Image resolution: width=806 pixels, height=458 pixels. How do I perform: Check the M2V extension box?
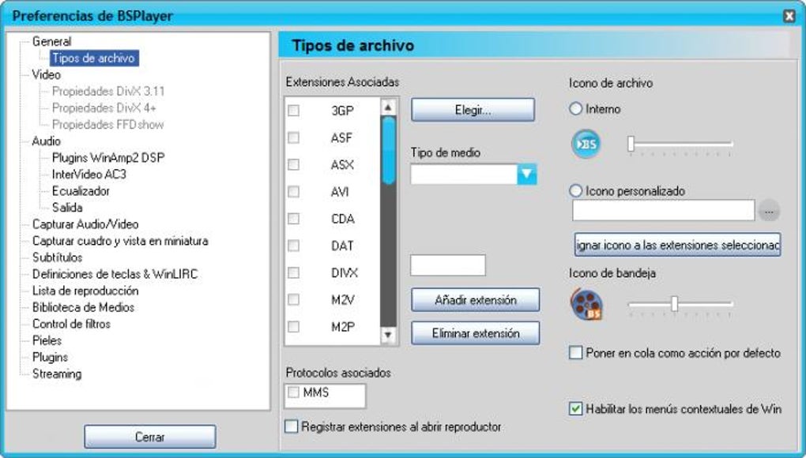pos(293,299)
